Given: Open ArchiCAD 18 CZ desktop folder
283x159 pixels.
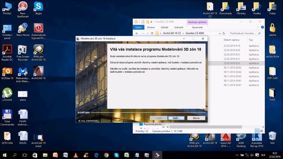Looking at the screenshot, I should (210, 10).
